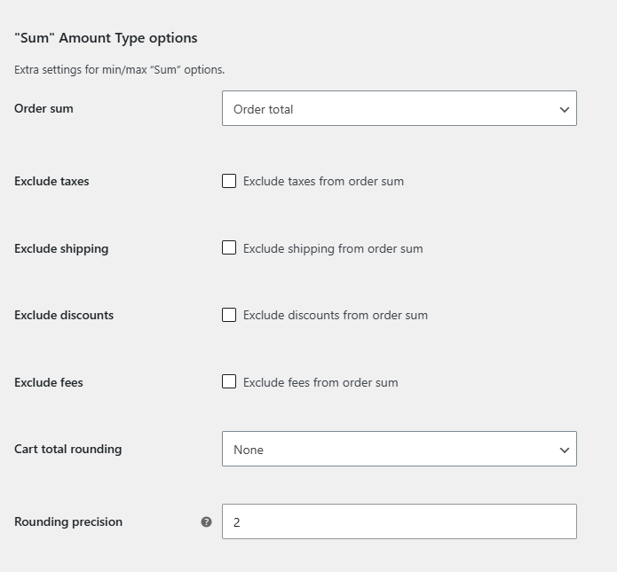Viewport: 617px width, 572px height.
Task: Click the Rounding precision input field
Action: 399,521
